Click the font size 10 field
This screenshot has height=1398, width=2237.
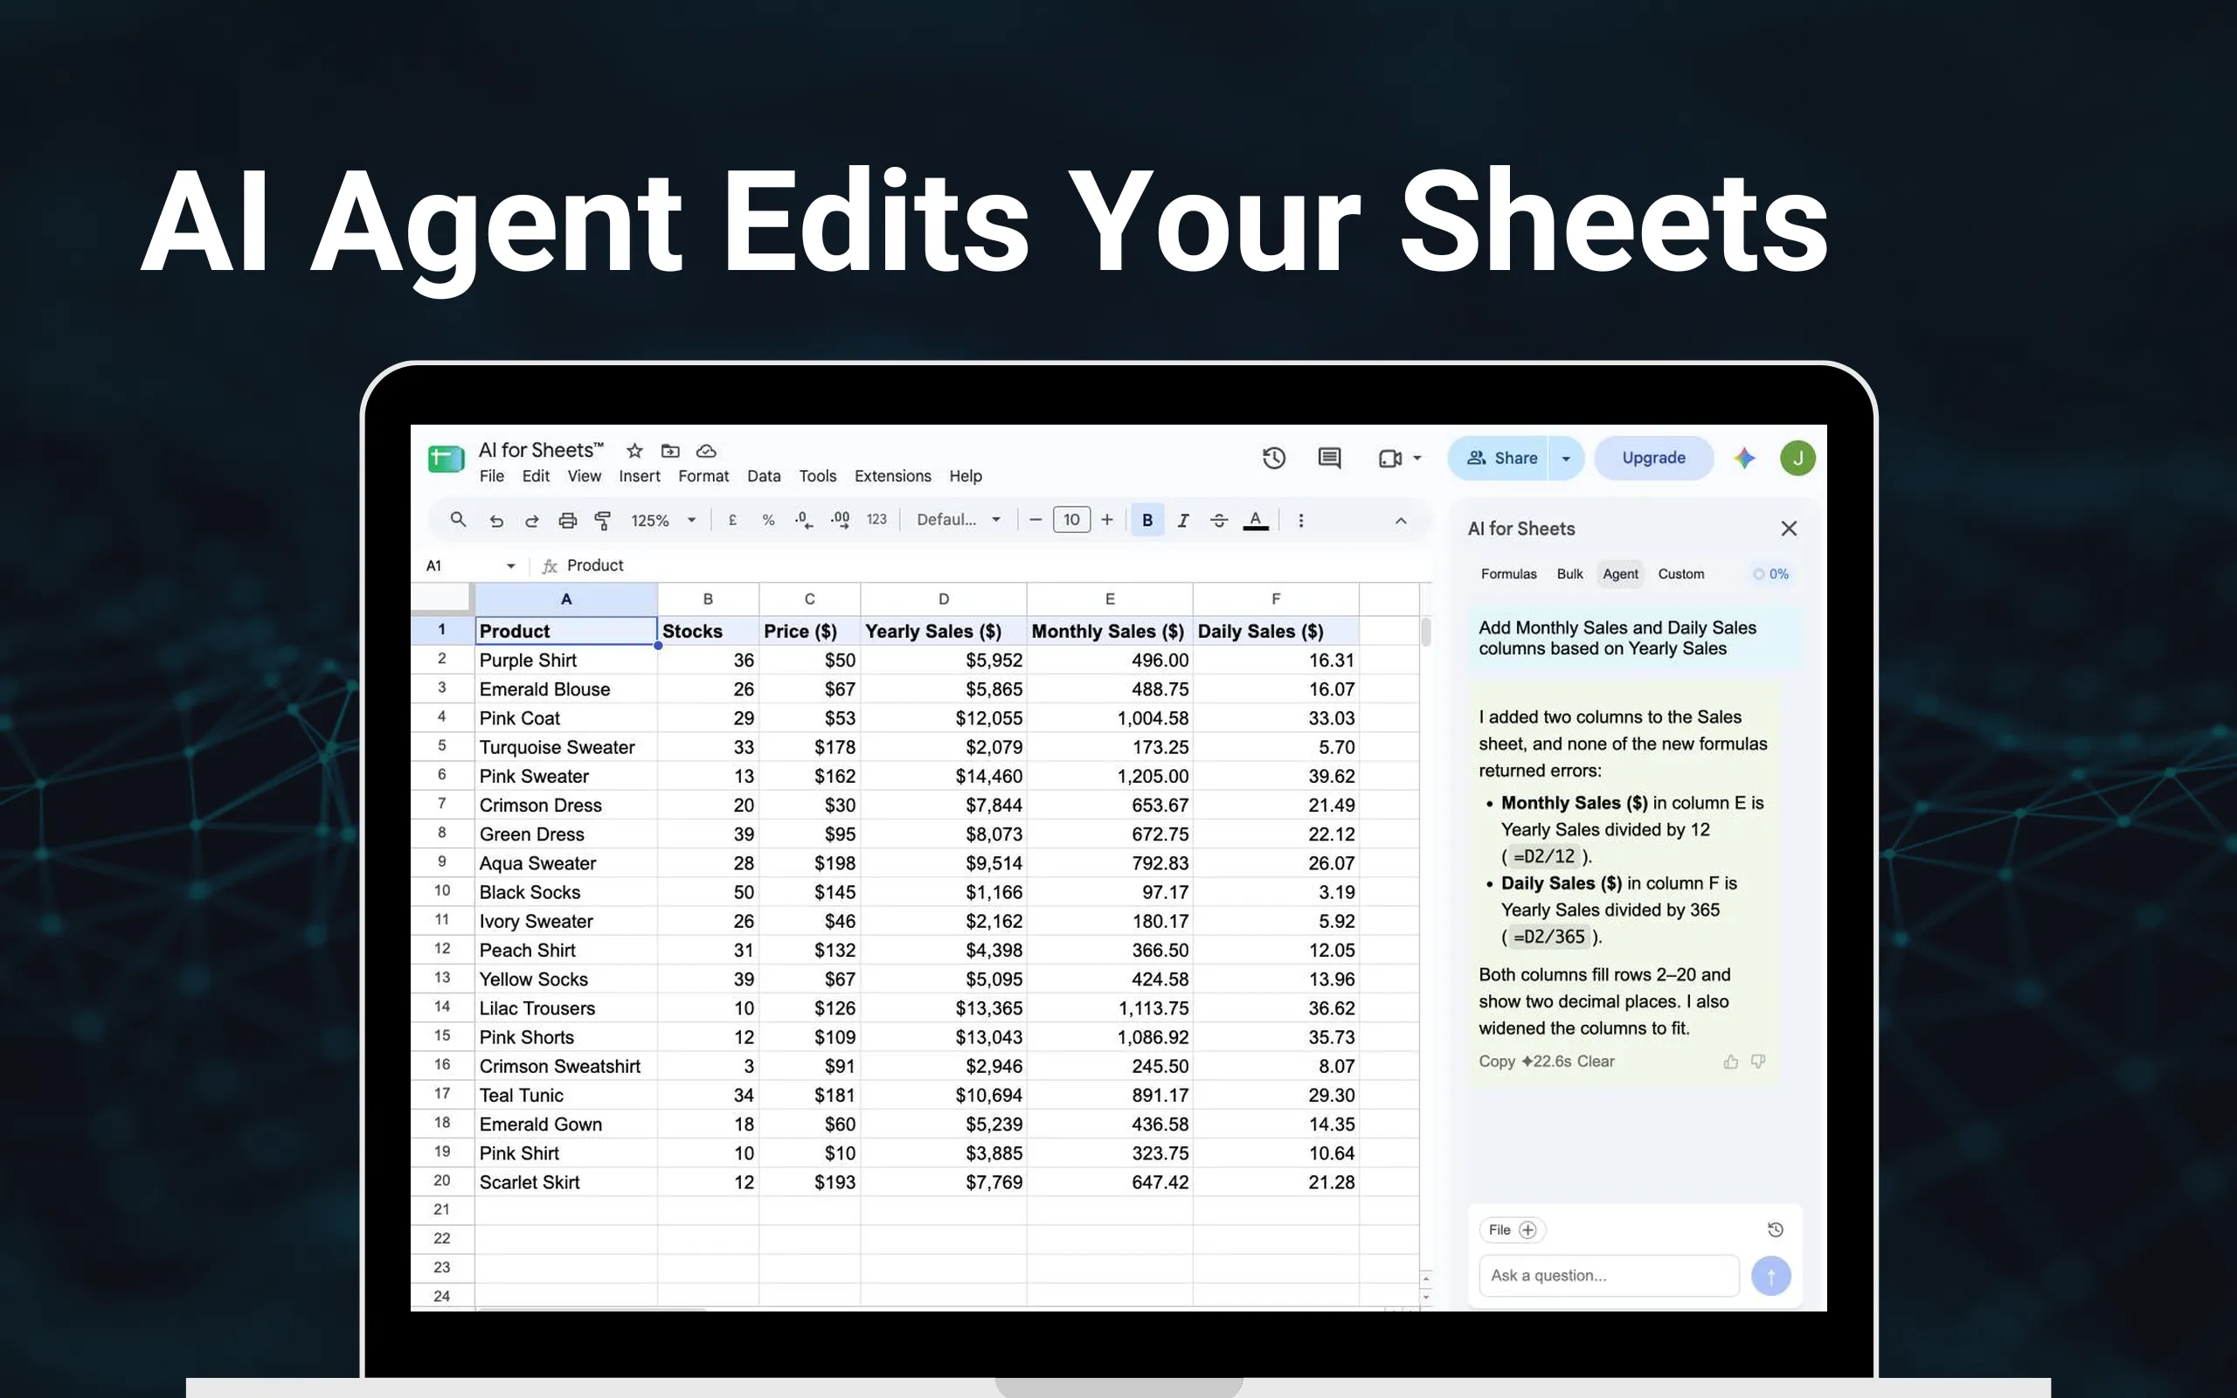1070,520
